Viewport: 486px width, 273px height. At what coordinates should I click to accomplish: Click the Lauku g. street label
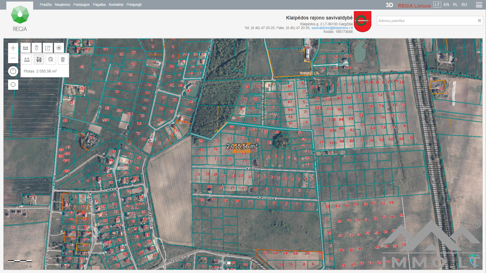coord(111,189)
